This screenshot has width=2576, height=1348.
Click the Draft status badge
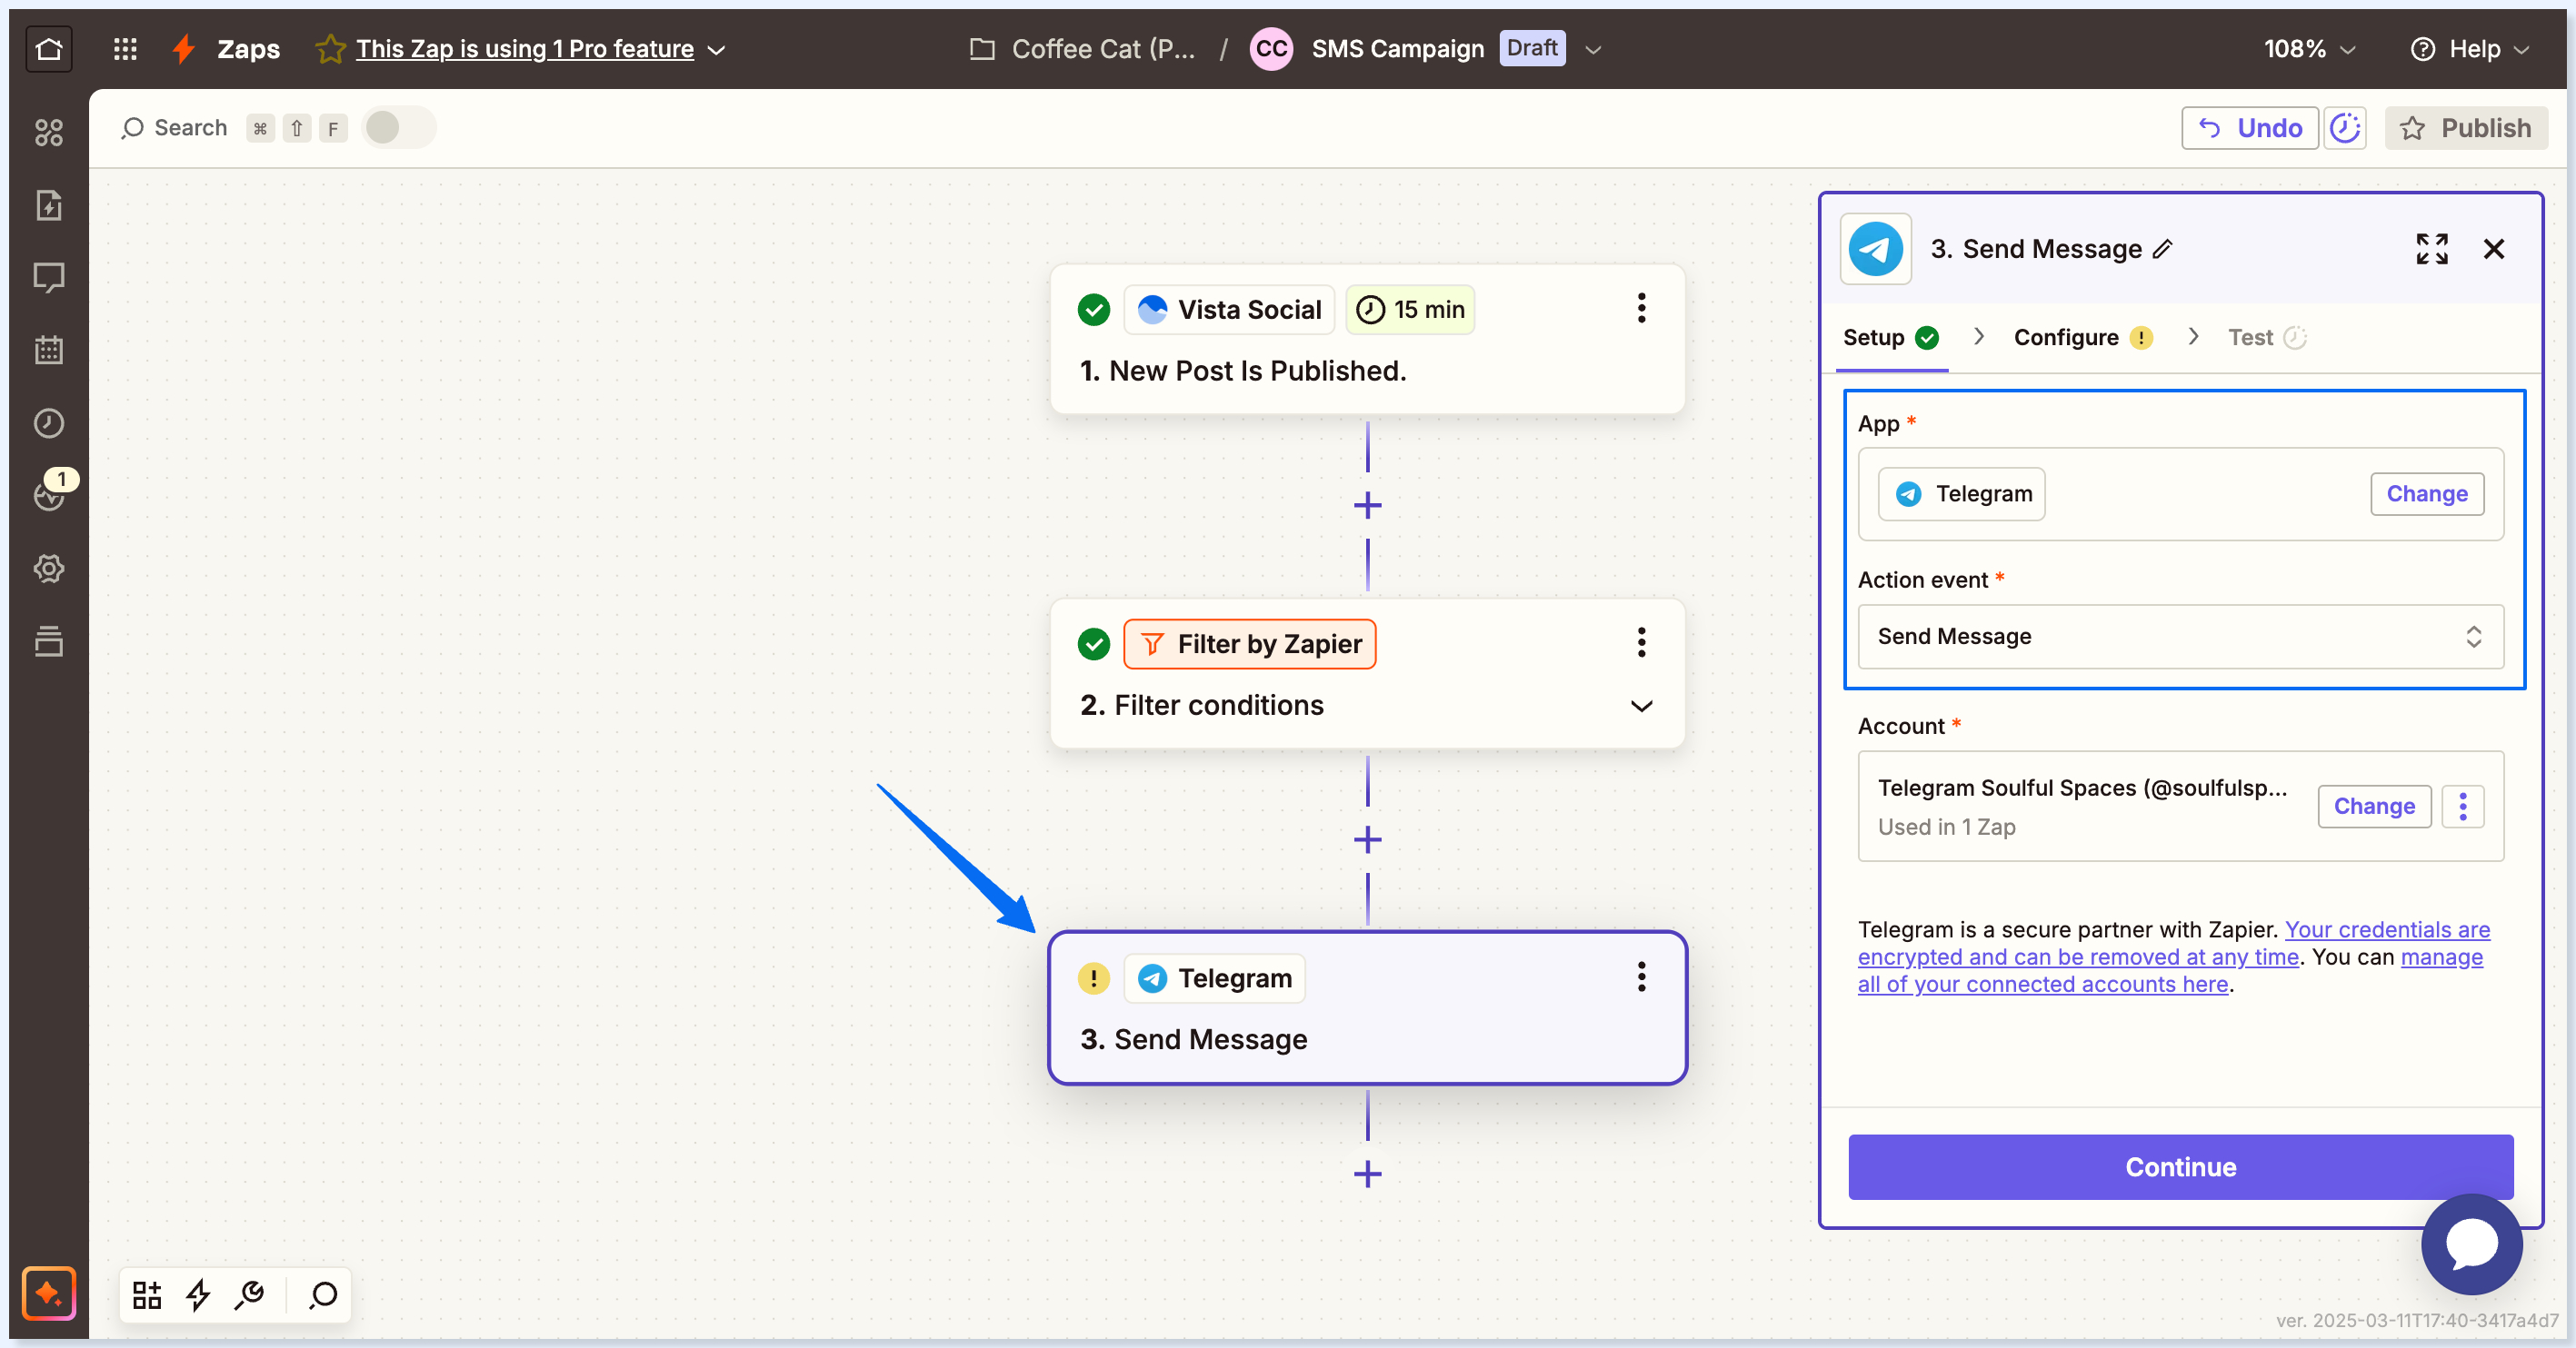1532,48
